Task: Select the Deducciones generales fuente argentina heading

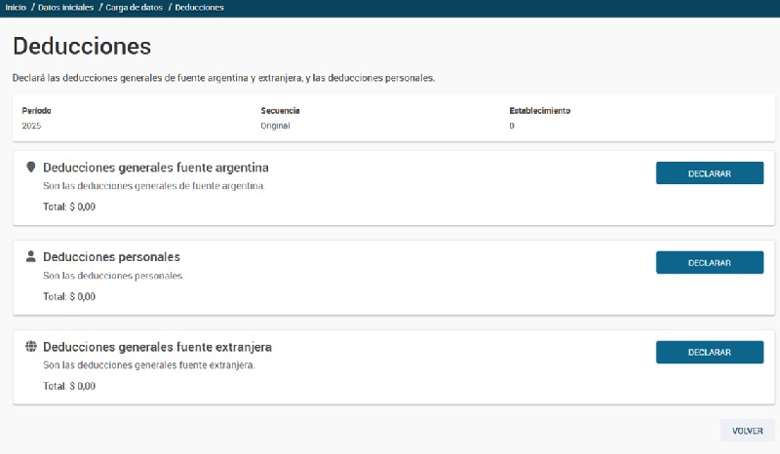Action: 155,168
